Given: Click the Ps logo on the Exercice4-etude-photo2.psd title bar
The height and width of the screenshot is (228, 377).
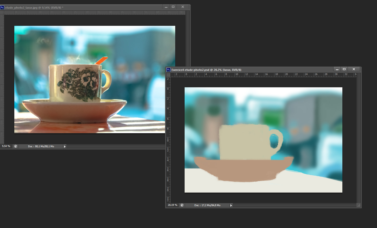Looking at the screenshot, I should tap(168, 70).
